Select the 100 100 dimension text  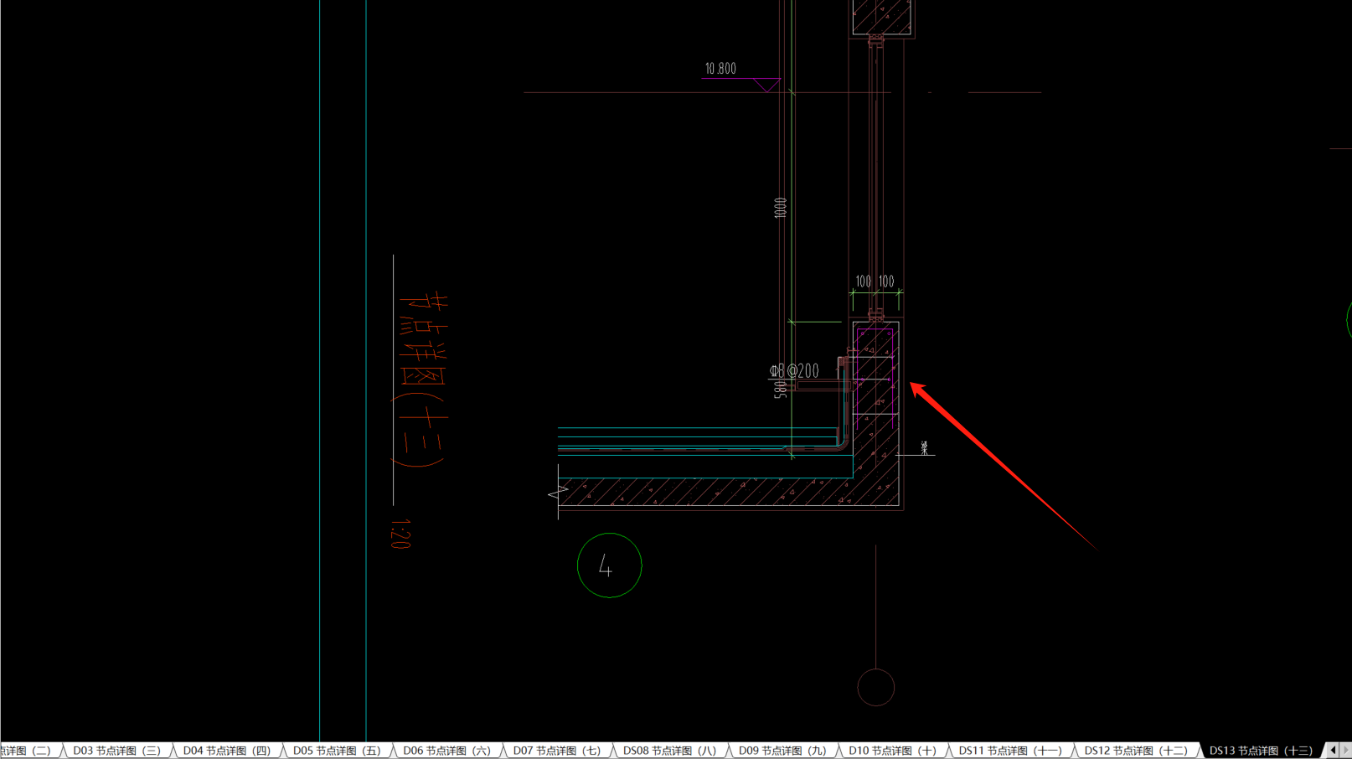click(x=875, y=281)
